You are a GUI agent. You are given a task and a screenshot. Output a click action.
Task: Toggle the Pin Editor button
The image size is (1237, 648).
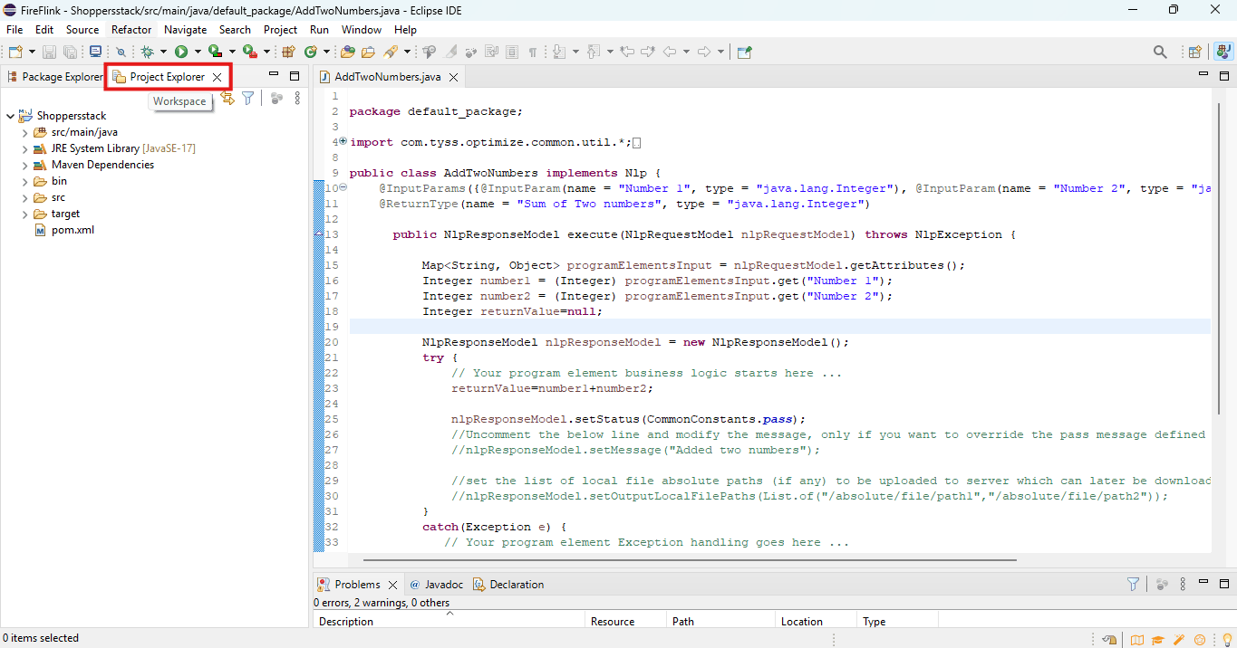coord(744,52)
